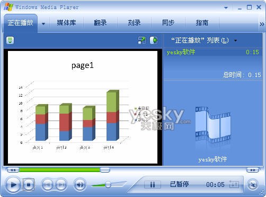The height and width of the screenshot is (197, 266).
Task: Switch to the 同步 tab
Action: point(168,23)
